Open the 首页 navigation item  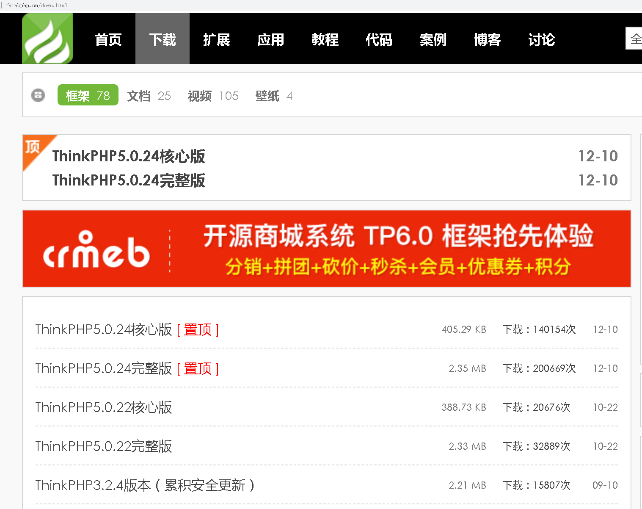coord(108,39)
